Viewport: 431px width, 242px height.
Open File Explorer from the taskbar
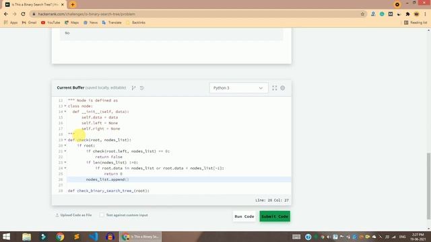pos(26,237)
